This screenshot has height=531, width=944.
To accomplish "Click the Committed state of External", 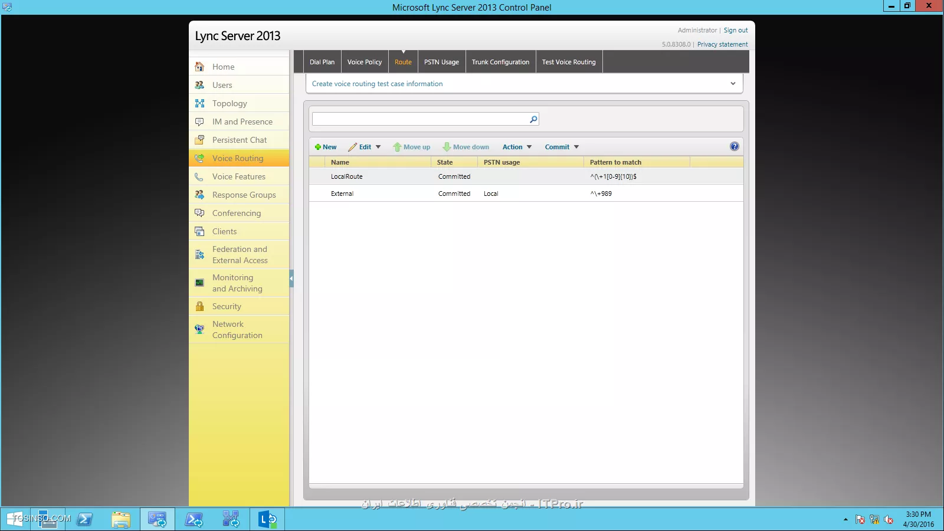I will pos(454,194).
